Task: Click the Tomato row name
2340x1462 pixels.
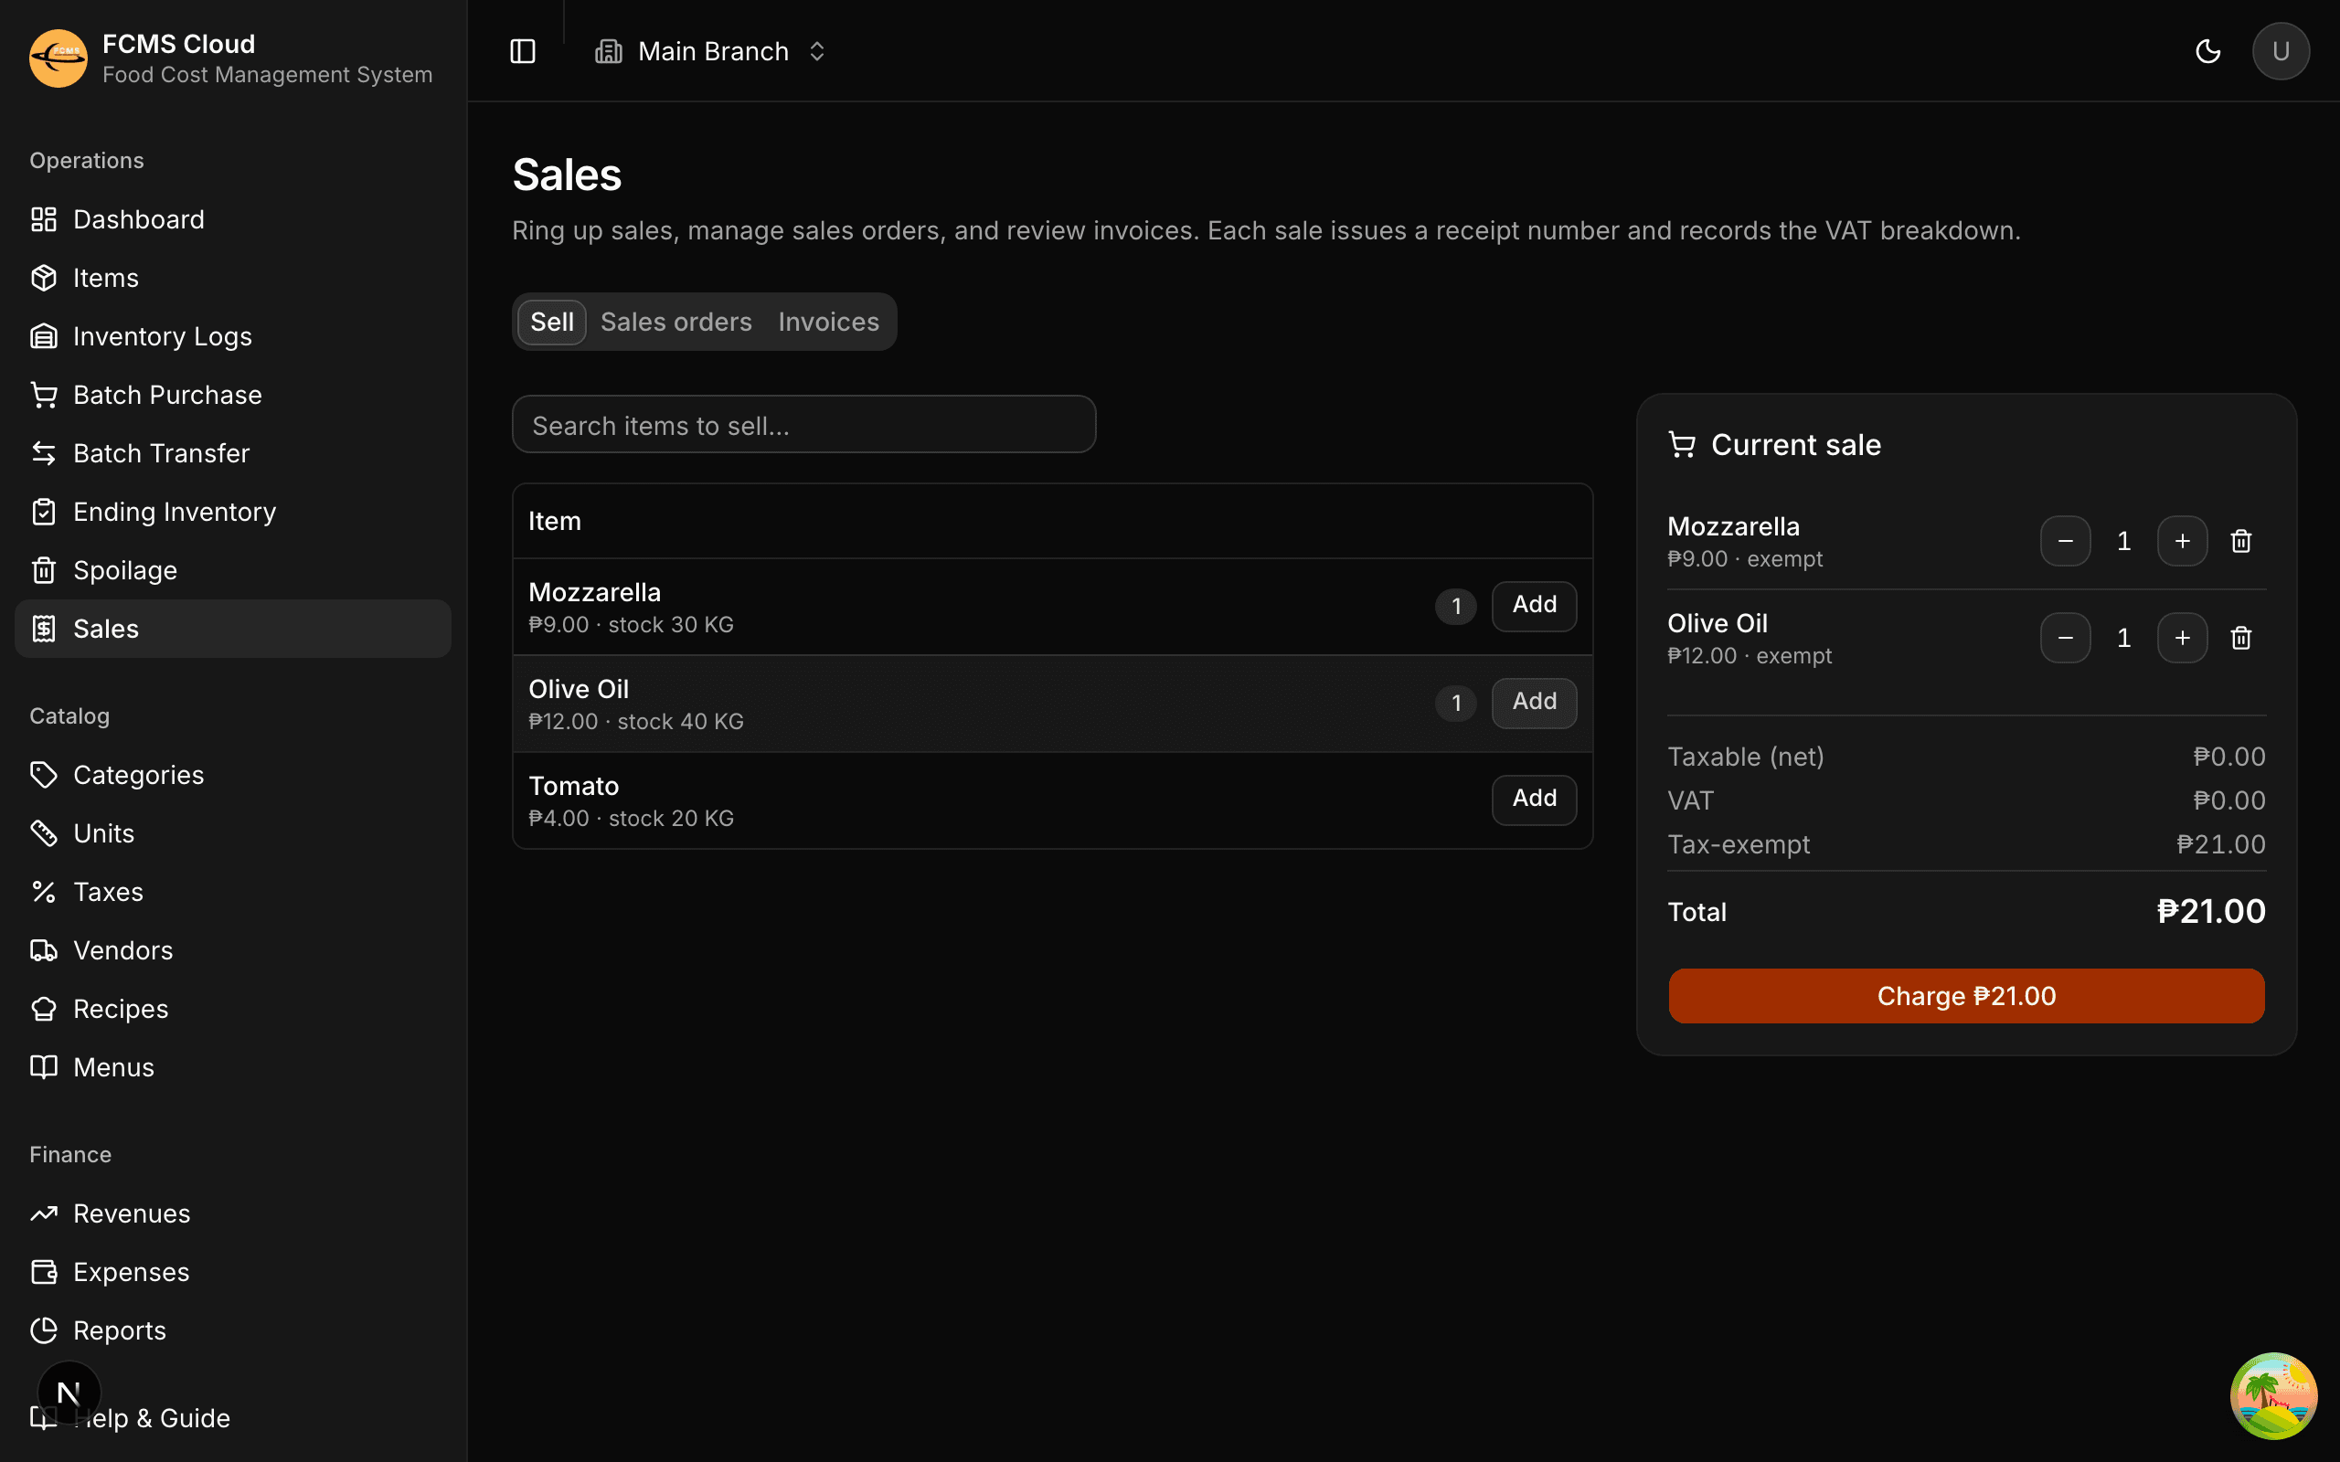Action: pos(573,786)
